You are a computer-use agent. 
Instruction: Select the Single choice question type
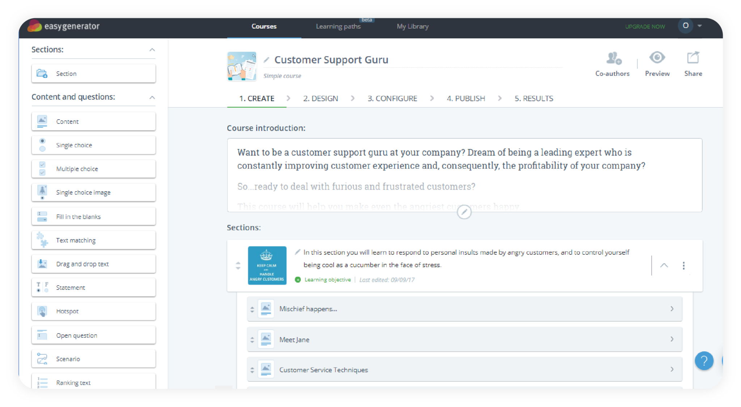pyautogui.click(x=93, y=145)
